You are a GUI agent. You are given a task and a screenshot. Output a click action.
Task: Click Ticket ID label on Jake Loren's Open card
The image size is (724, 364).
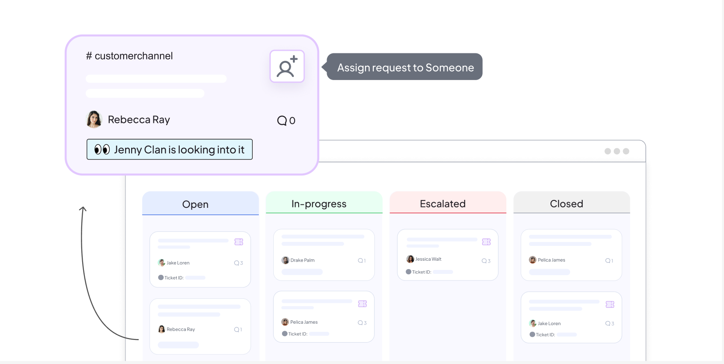[x=174, y=278]
